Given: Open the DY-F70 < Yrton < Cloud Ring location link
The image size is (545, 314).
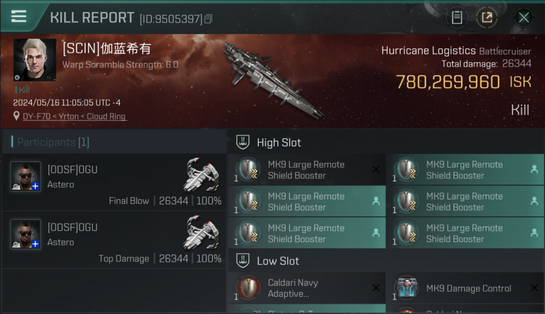Looking at the screenshot, I should click(x=75, y=116).
